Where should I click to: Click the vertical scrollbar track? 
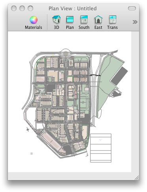(135, 102)
